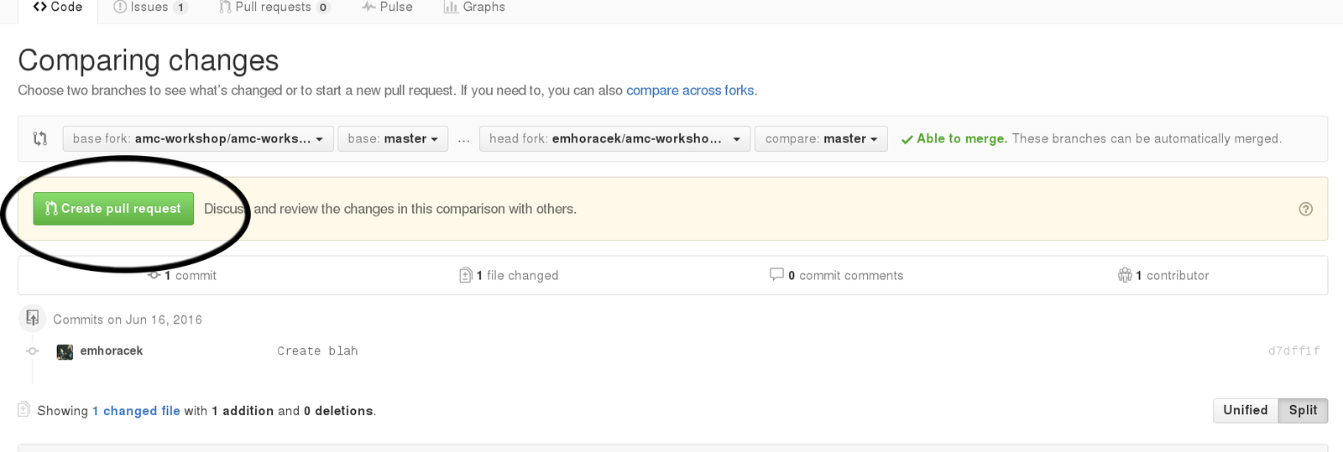This screenshot has height=452, width=1343.
Task: Click the Pull requests count badge 0
Action: click(x=323, y=8)
